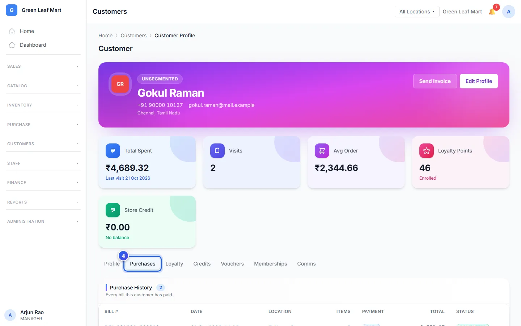Click the GR customer avatar

[x=120, y=84]
